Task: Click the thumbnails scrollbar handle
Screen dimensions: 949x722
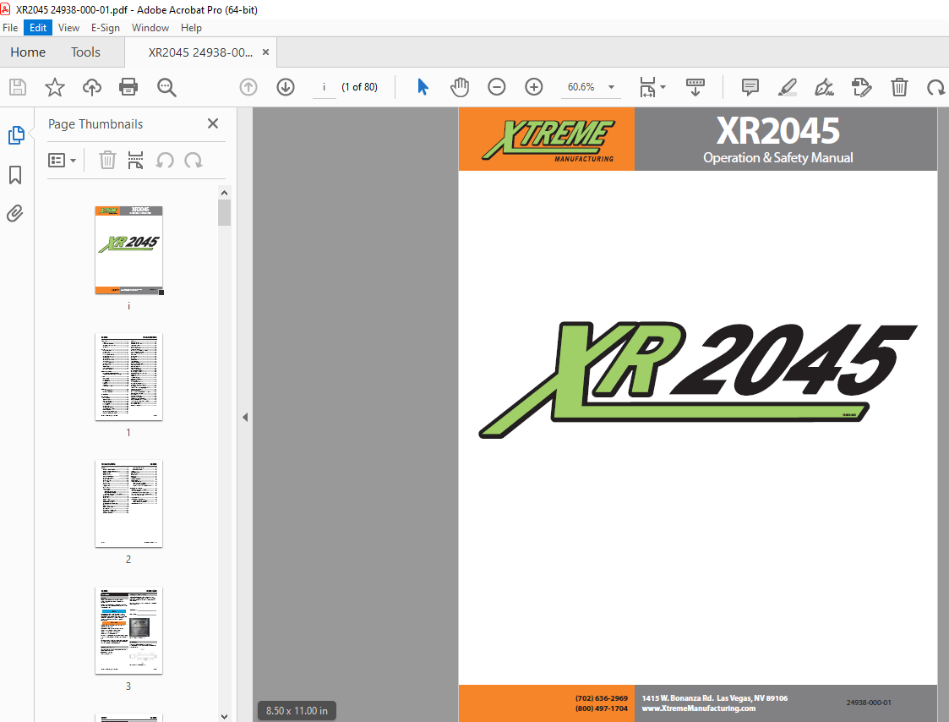Action: pos(225,212)
